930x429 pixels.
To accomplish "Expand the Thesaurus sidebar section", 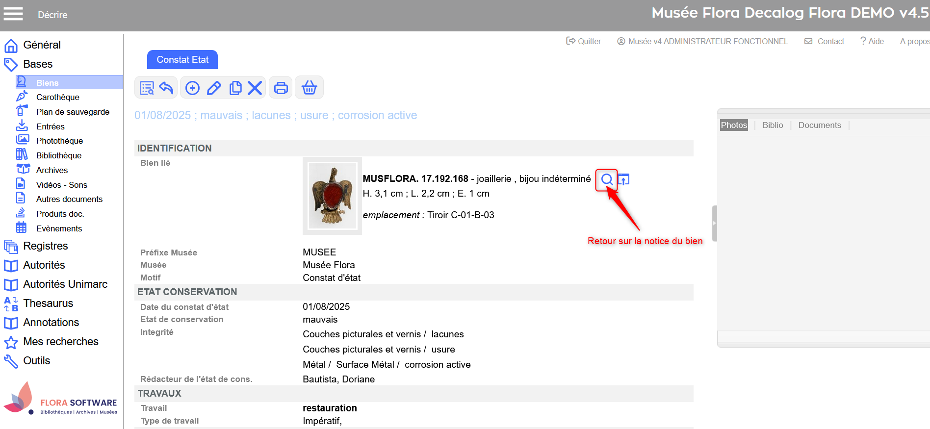I will (x=48, y=303).
